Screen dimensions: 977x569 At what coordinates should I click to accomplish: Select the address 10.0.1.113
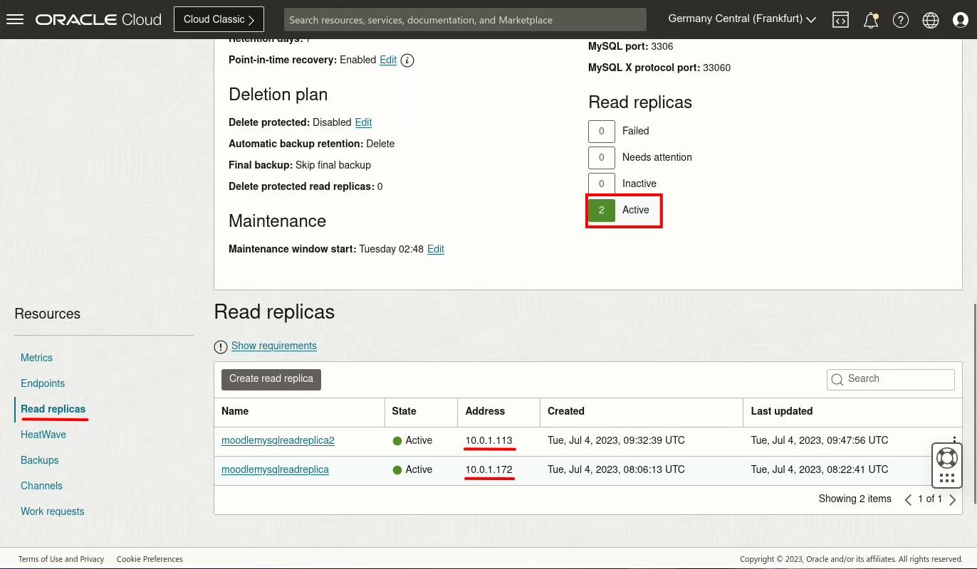tap(489, 440)
